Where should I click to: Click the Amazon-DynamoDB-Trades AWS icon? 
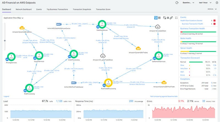click(x=138, y=48)
